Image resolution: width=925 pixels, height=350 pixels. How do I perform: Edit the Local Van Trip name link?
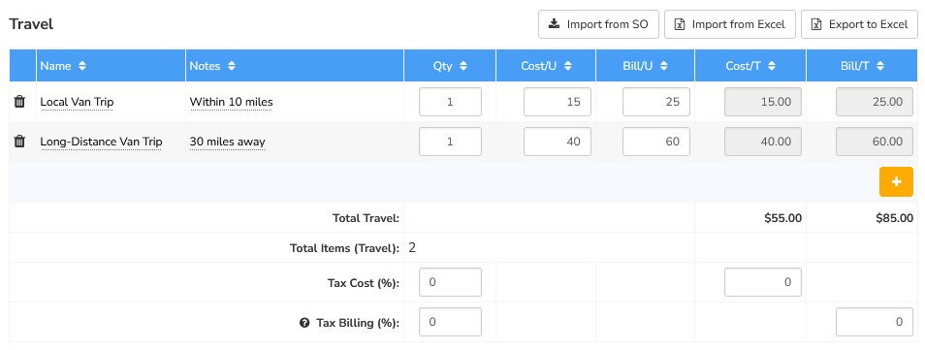77,102
